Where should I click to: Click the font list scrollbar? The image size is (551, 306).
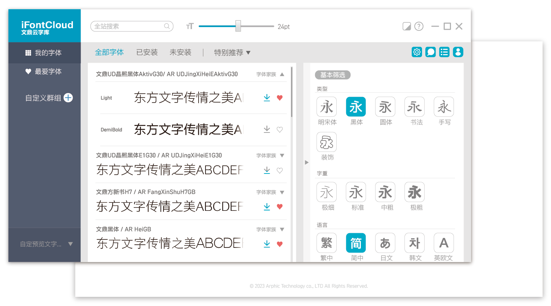tap(292, 92)
